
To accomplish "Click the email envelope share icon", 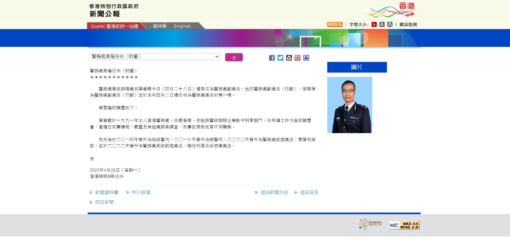I will click(x=289, y=58).
